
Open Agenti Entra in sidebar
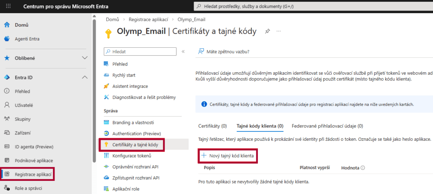[27, 39]
